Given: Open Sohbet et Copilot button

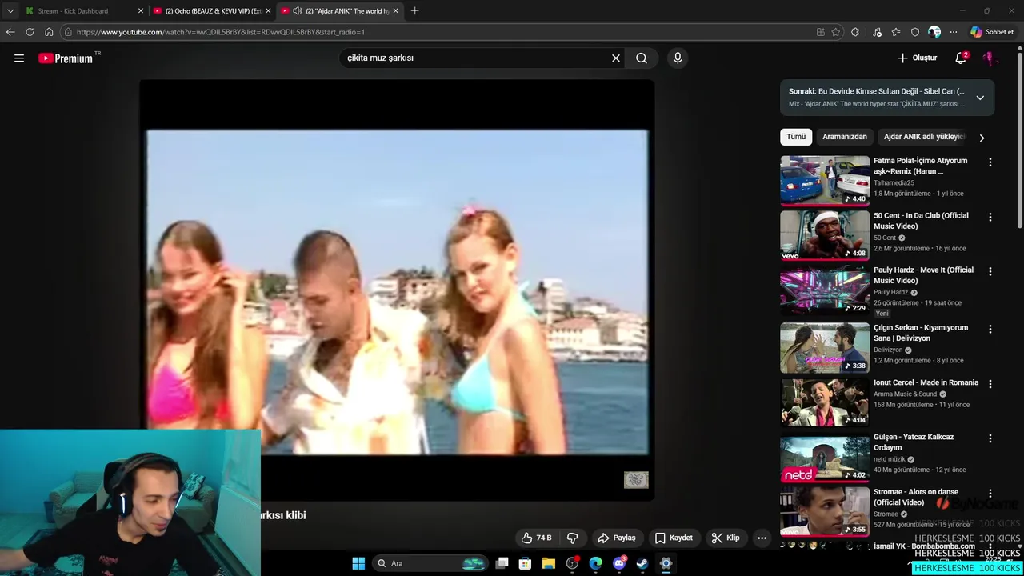Looking at the screenshot, I should pos(992,32).
